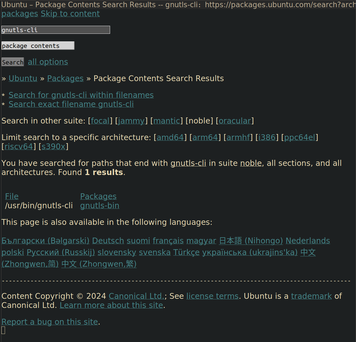Limit search to riscv64 architecture
Screen dimensions: 356x342
pyautogui.click(x=19, y=146)
